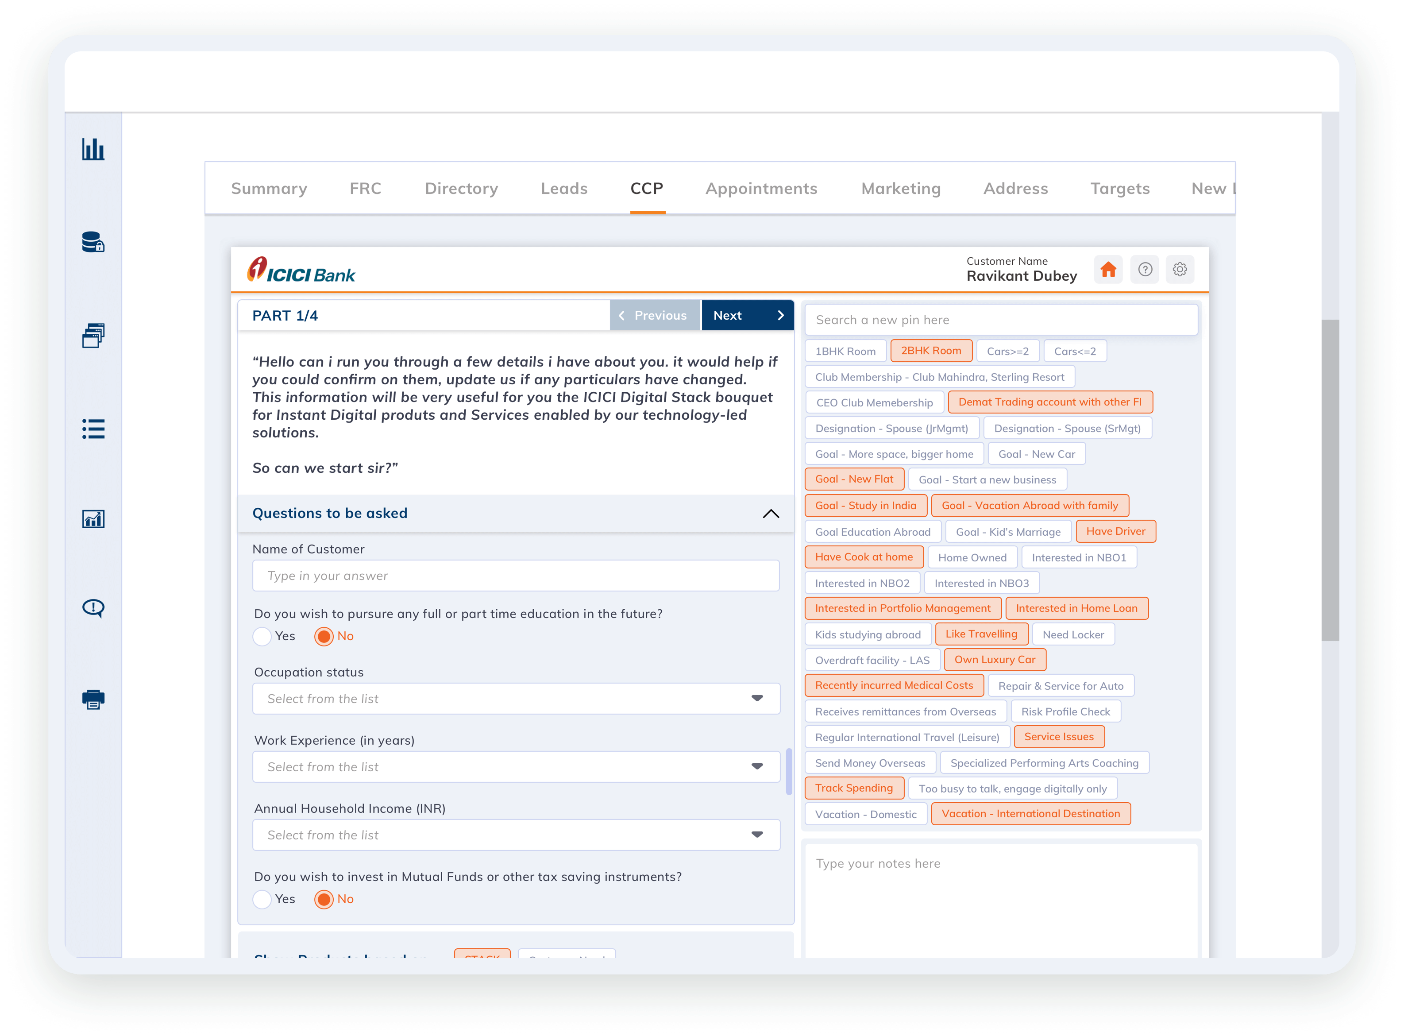Viewport: 1404px width, 1036px height.
Task: Toggle Recently incurred Medical Costs pin
Action: [x=894, y=685]
